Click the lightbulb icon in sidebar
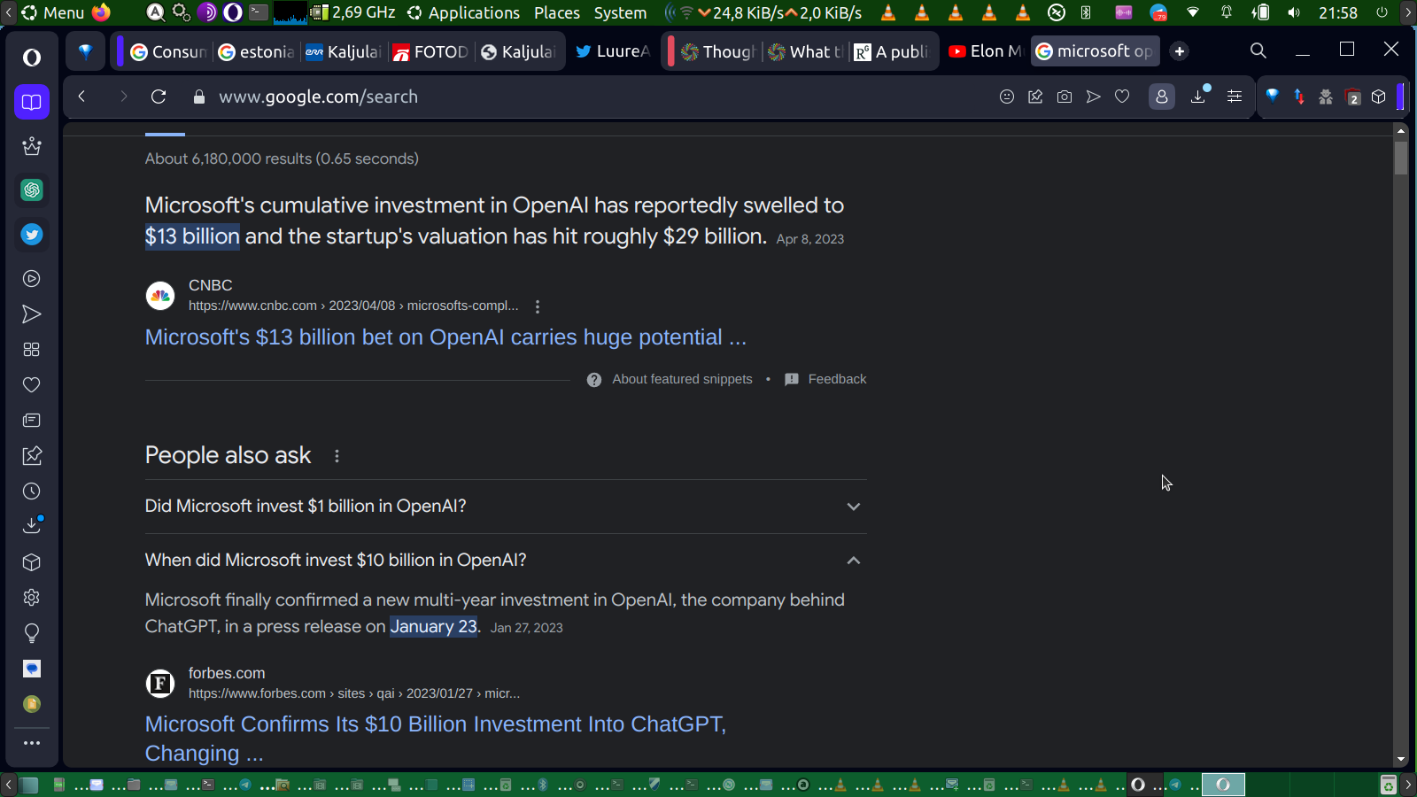Image resolution: width=1417 pixels, height=797 pixels. tap(32, 633)
